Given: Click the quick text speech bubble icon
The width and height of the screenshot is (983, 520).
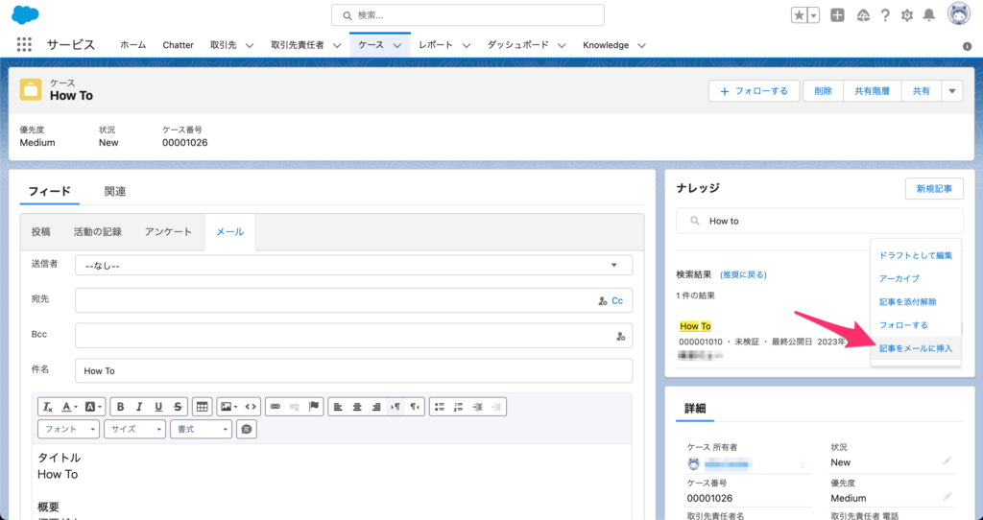Looking at the screenshot, I should tap(247, 429).
